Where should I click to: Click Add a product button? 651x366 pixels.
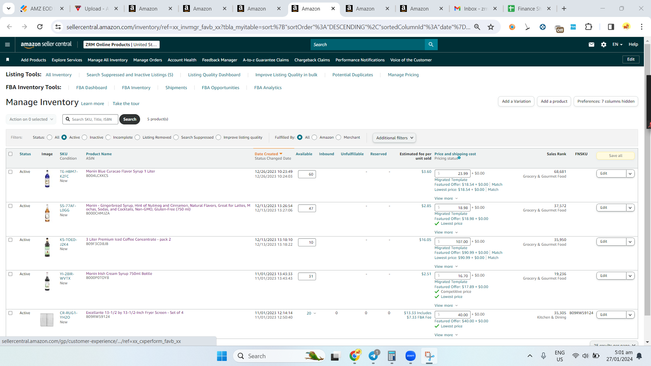tap(554, 101)
